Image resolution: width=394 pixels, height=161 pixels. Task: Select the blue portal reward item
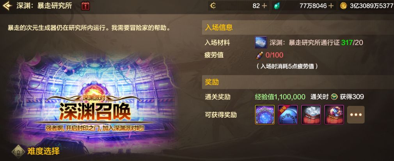(265, 115)
